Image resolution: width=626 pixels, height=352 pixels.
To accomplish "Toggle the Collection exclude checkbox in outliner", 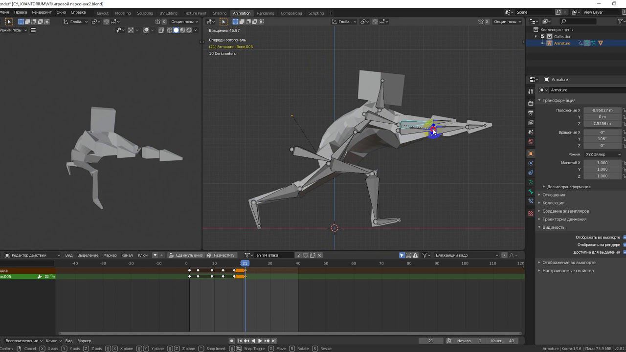I will click(x=542, y=37).
